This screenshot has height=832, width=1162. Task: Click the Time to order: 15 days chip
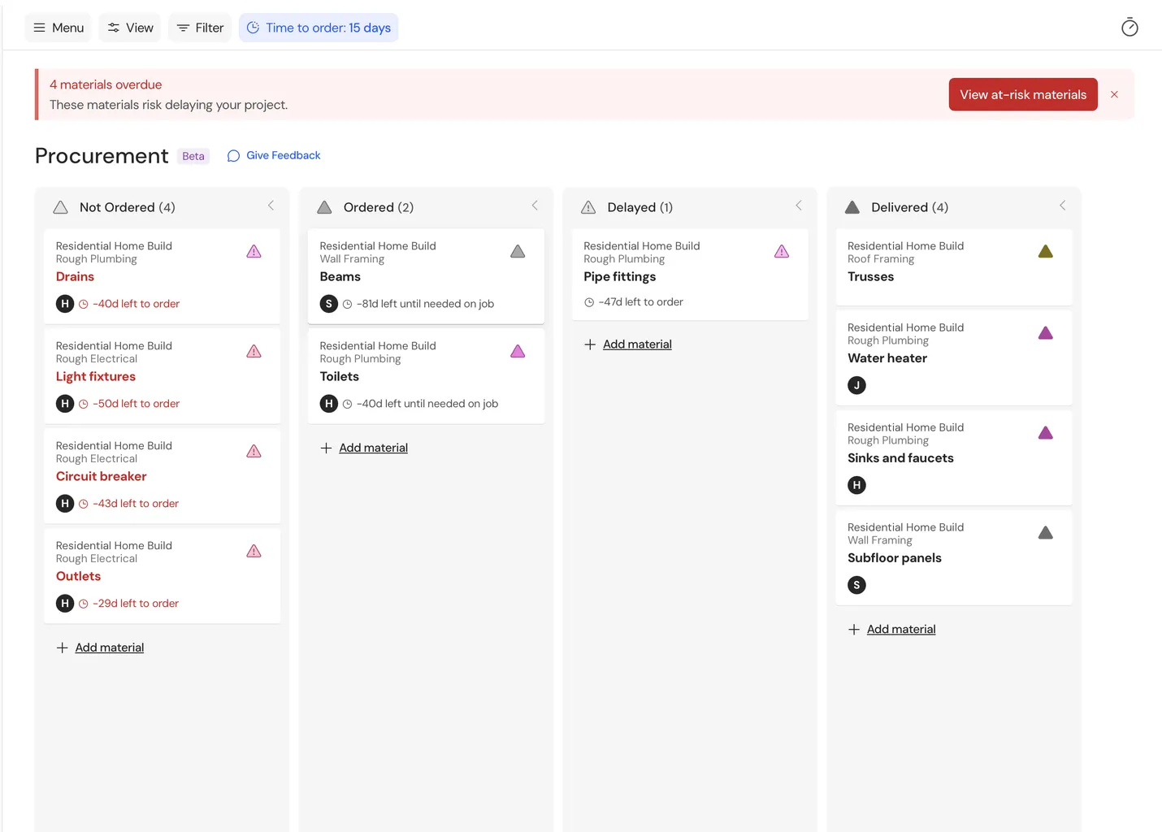pyautogui.click(x=319, y=28)
